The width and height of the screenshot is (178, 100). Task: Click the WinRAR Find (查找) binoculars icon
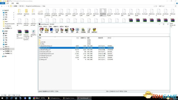pyautogui.click(x=67, y=30)
